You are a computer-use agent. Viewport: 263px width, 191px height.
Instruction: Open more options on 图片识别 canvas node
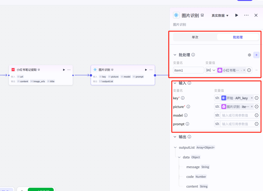pyautogui.click(x=151, y=70)
